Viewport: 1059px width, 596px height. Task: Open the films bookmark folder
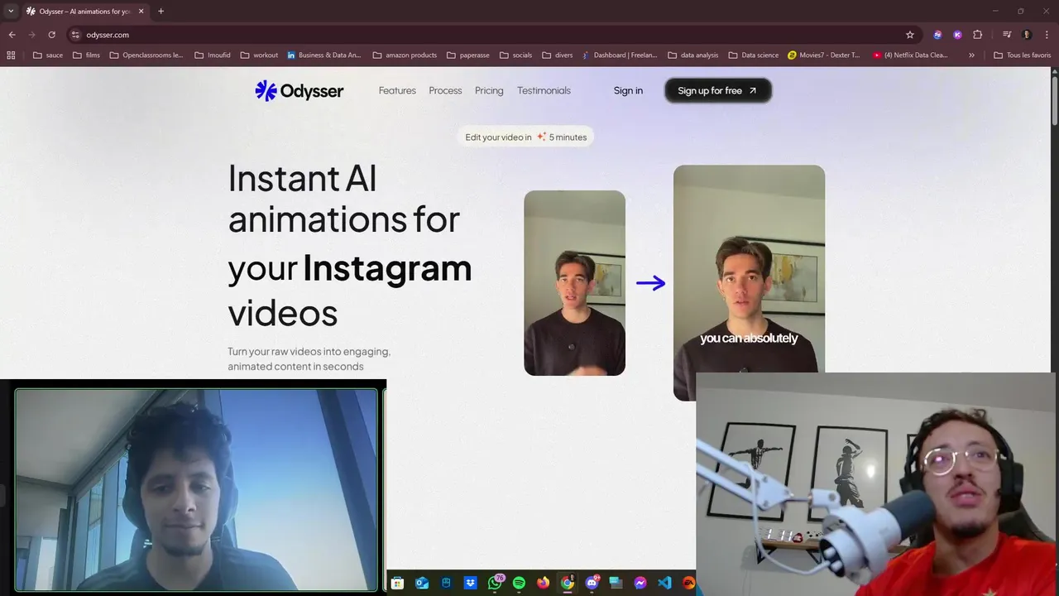coord(86,55)
